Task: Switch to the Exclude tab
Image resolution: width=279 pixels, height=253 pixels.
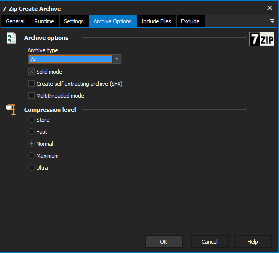Action: (x=190, y=21)
